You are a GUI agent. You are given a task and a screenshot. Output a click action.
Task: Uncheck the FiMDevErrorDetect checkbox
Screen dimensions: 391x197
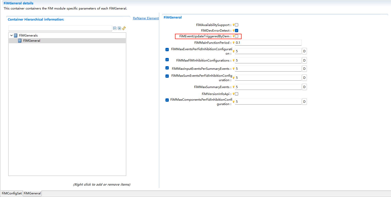coord(237,31)
